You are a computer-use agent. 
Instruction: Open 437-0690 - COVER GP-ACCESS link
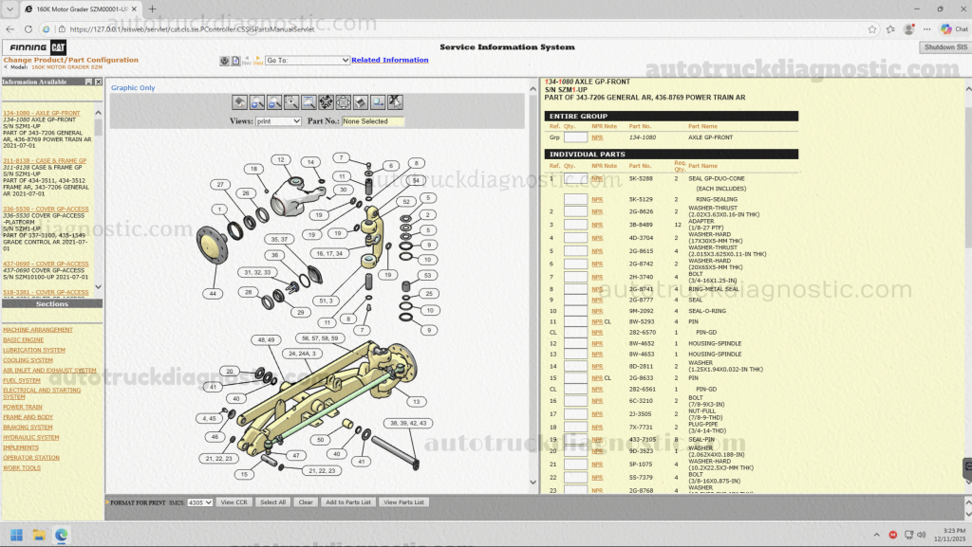[x=46, y=264]
